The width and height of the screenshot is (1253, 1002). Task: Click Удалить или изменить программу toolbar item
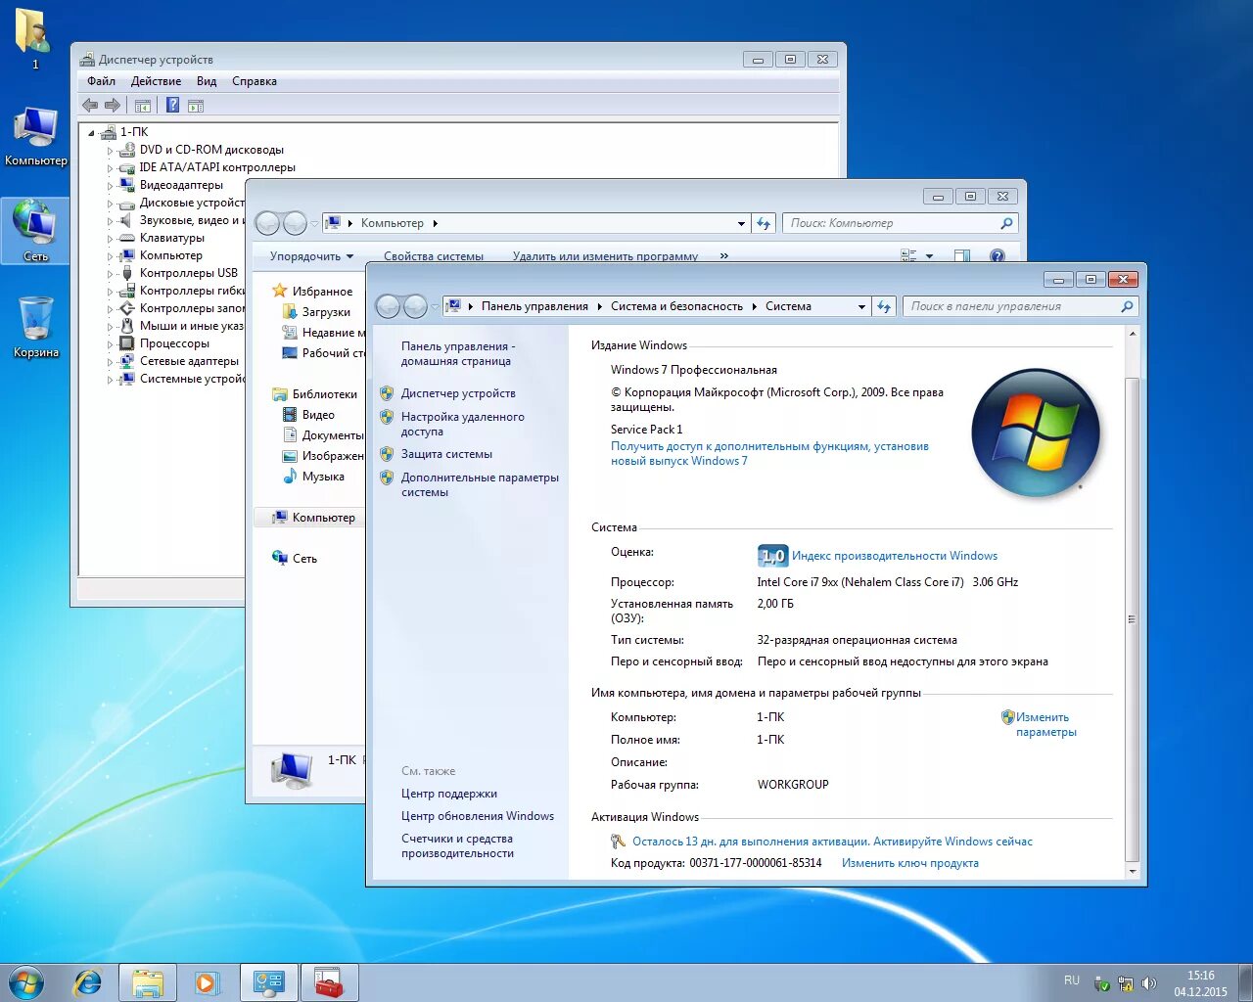tap(605, 256)
